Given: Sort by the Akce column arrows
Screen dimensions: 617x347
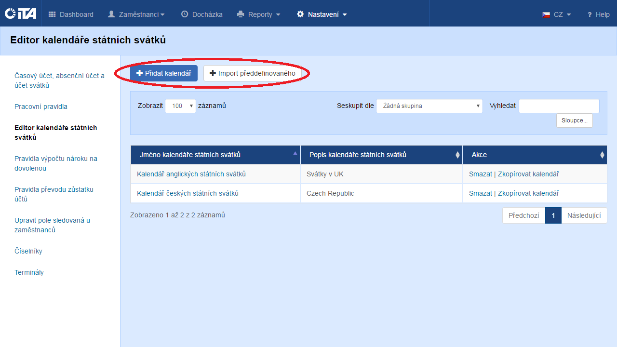Looking at the screenshot, I should (x=602, y=155).
